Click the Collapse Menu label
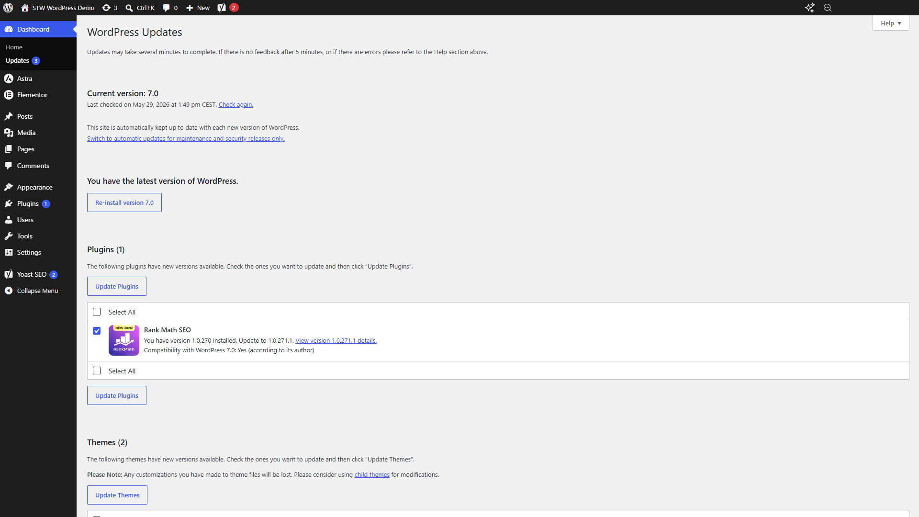 [37, 291]
